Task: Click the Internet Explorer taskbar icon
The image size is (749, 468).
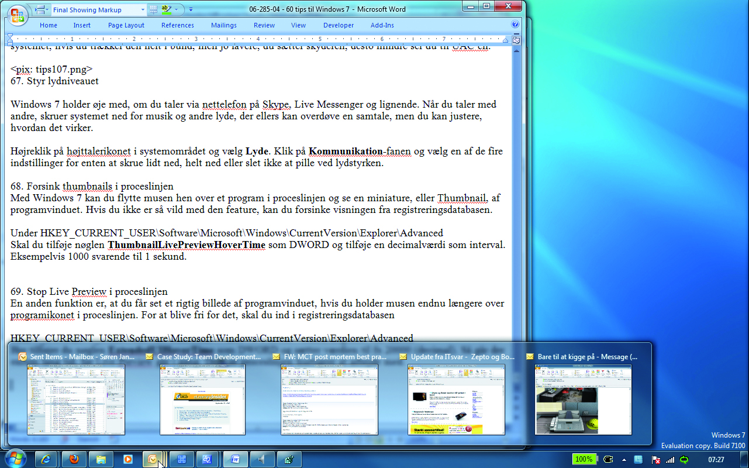Action: (x=46, y=459)
